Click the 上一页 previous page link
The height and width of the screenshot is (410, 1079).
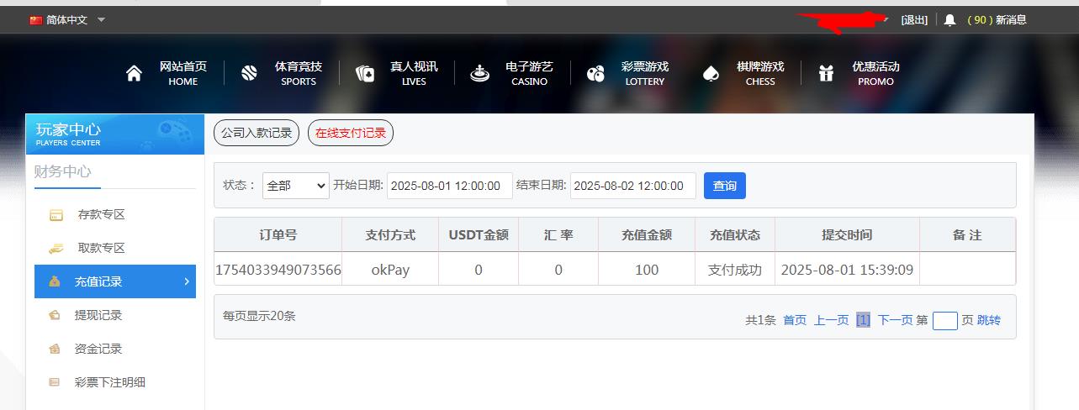831,320
